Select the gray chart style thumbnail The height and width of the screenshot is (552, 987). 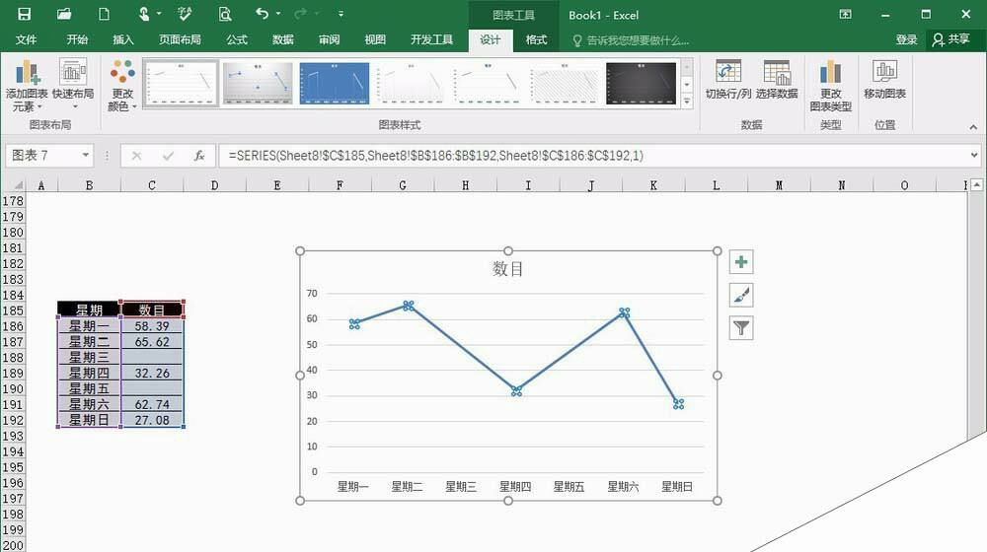pos(258,84)
